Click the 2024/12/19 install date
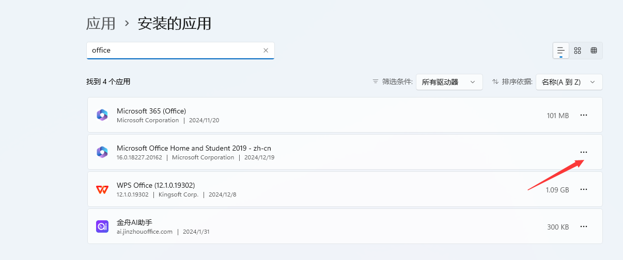 (x=259, y=157)
